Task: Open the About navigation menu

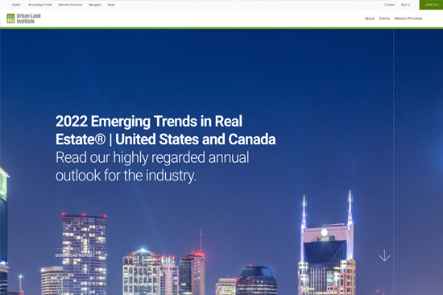Action: coord(369,19)
